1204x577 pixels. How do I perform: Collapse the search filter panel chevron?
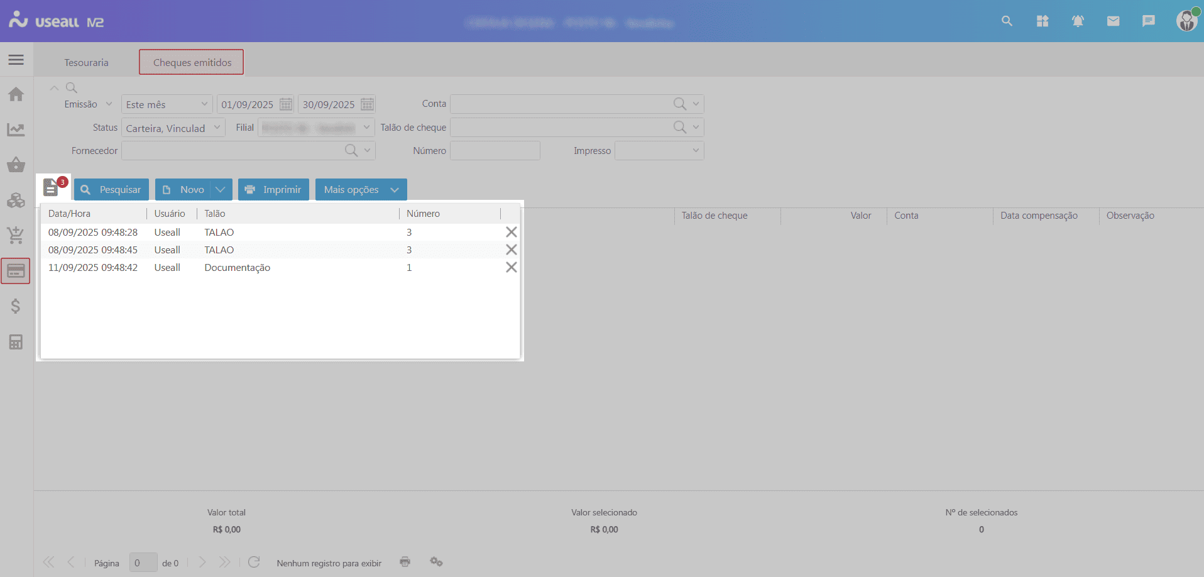(x=55, y=88)
